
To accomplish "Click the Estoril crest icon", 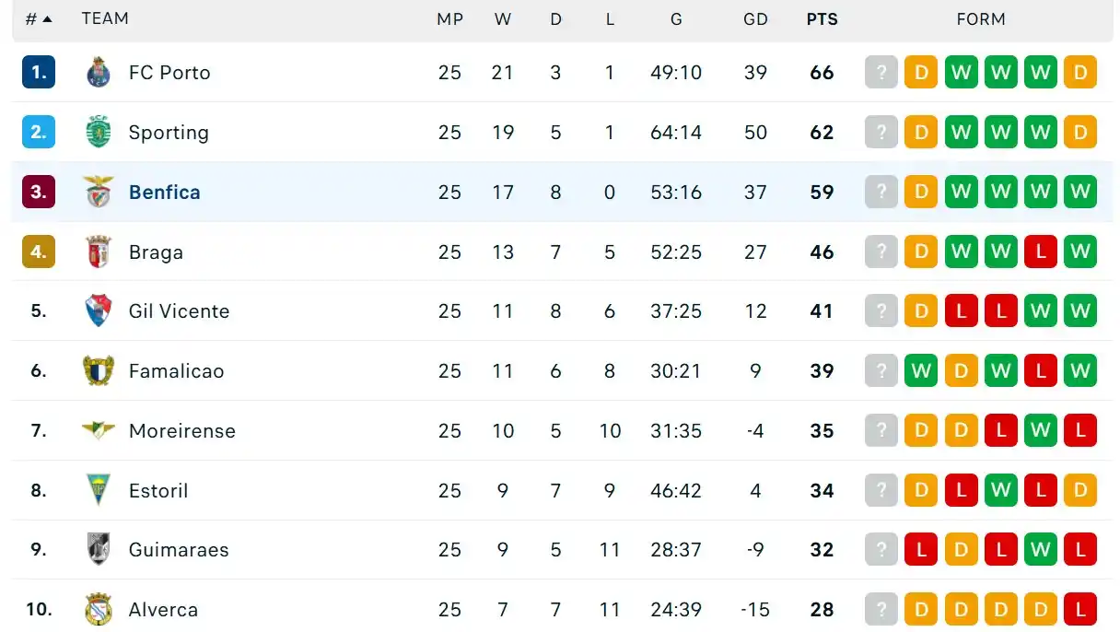I will pyautogui.click(x=99, y=490).
